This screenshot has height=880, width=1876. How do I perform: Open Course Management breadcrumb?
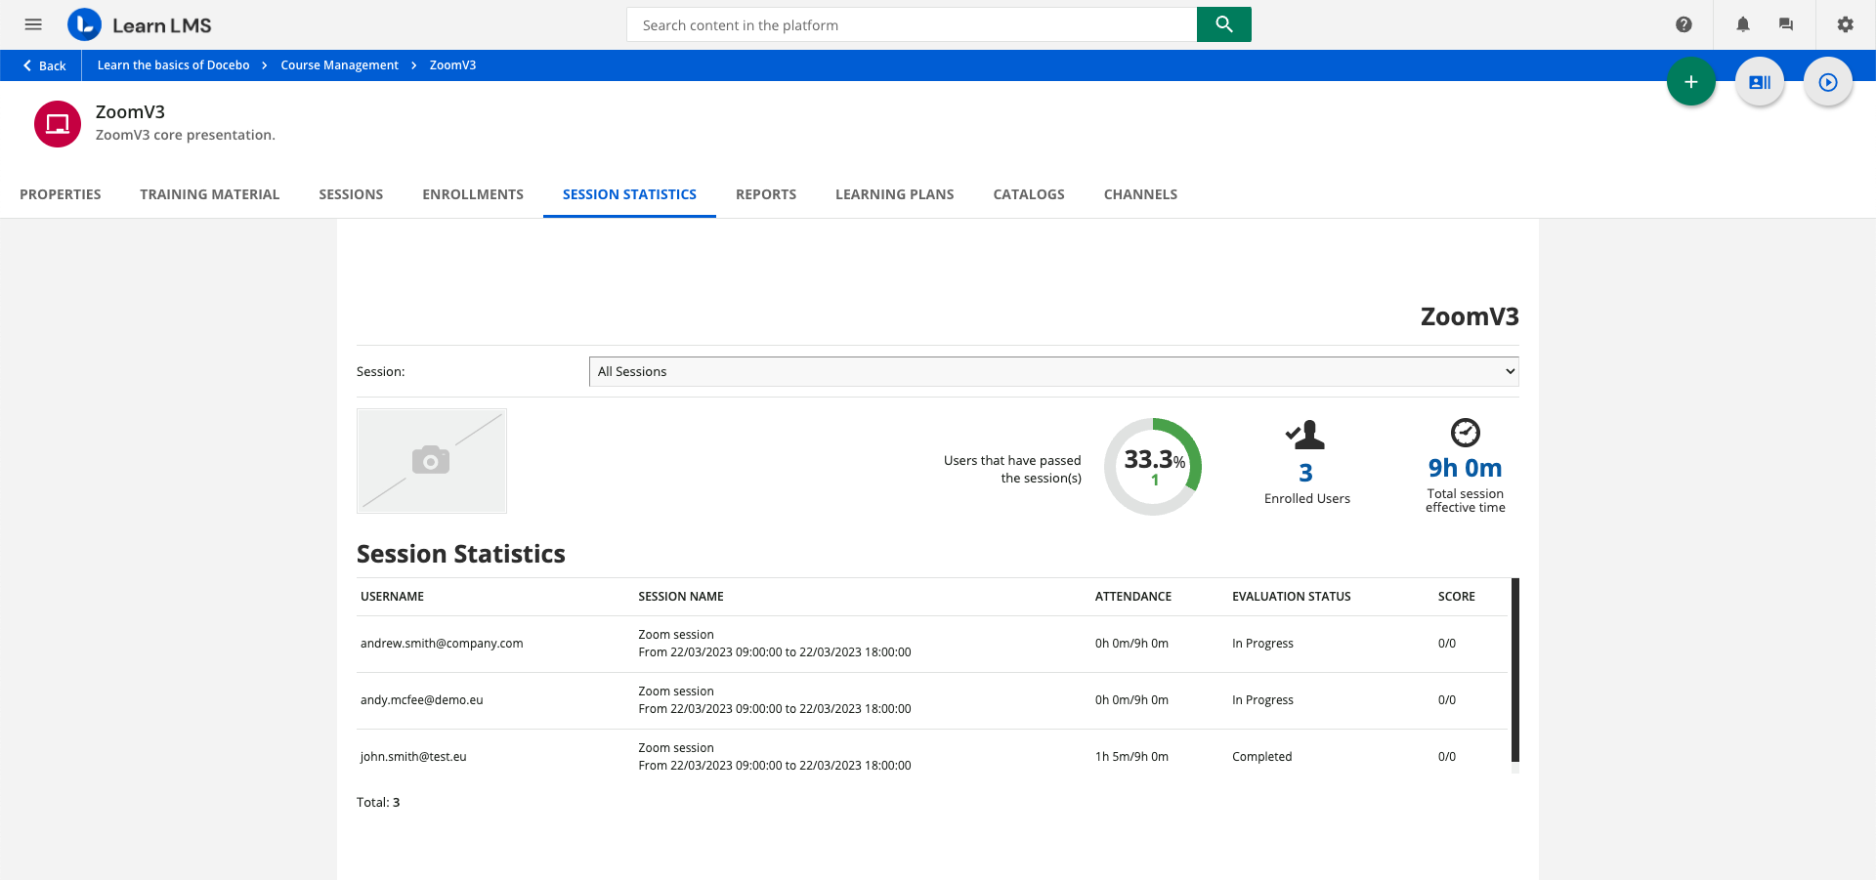[x=339, y=65]
